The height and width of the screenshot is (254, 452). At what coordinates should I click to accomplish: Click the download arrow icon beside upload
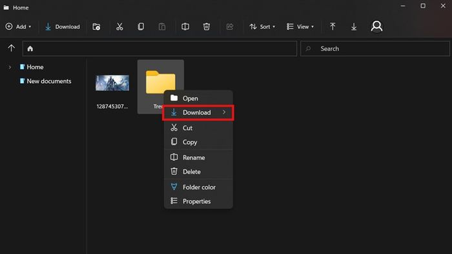point(354,26)
